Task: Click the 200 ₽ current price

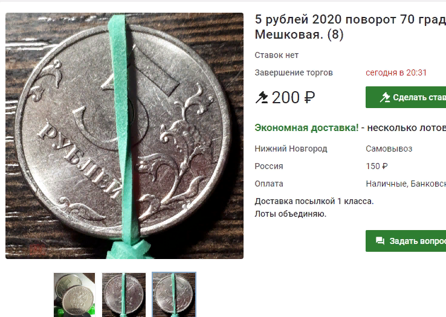Action: pyautogui.click(x=294, y=98)
